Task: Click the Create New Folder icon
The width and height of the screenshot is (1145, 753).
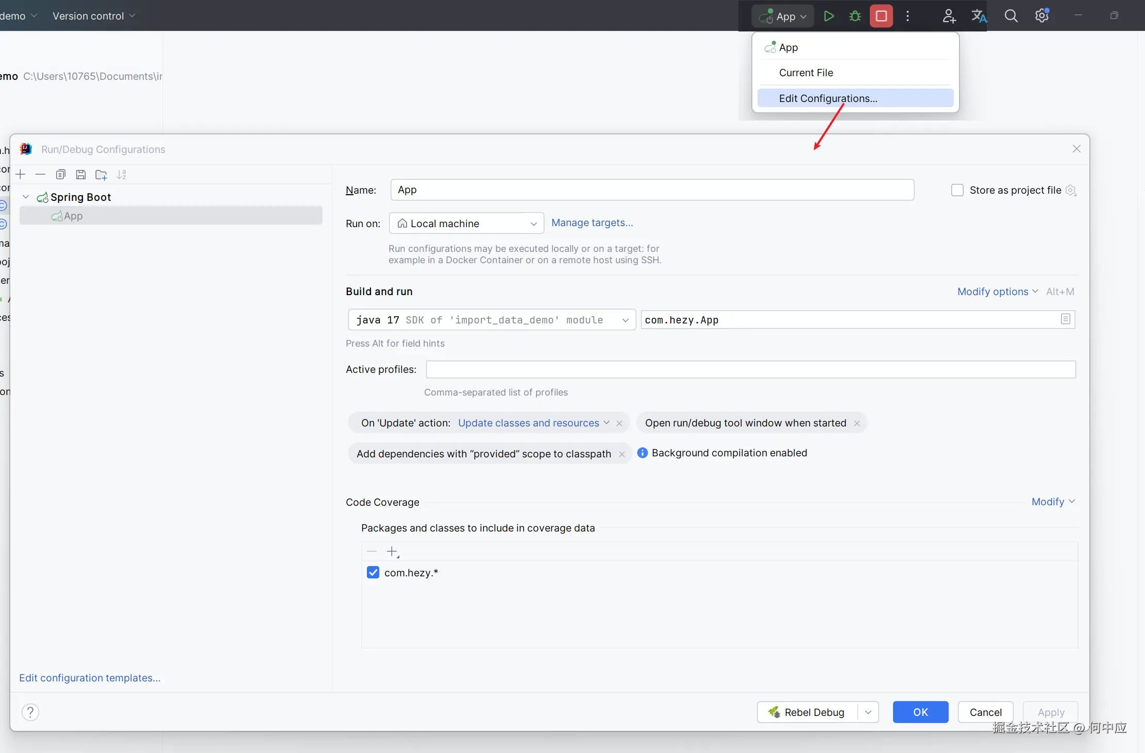Action: coord(101,175)
